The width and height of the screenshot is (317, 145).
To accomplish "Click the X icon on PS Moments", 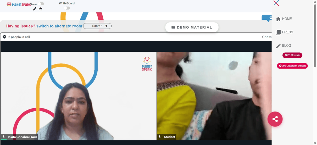I will (286, 55).
